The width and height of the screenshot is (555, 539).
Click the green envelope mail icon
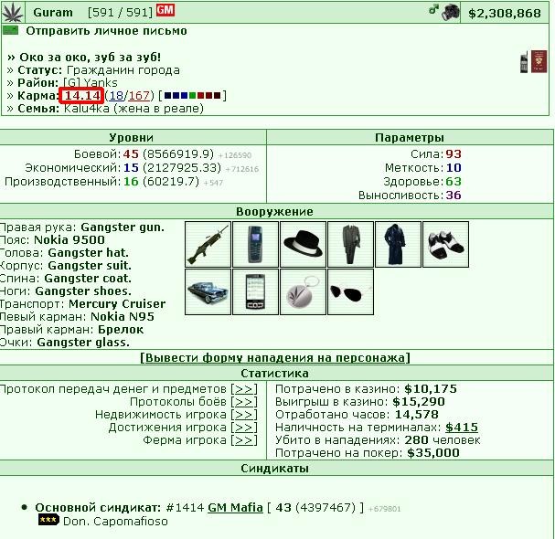[x=10, y=30]
